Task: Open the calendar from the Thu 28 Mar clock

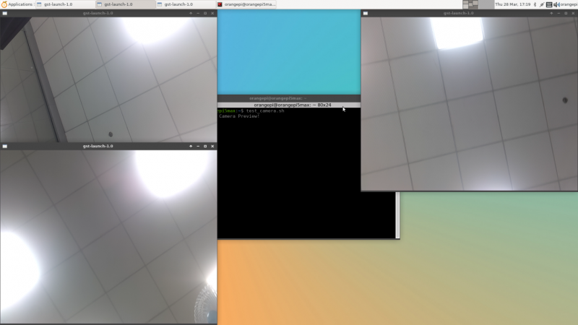Action: (x=512, y=4)
